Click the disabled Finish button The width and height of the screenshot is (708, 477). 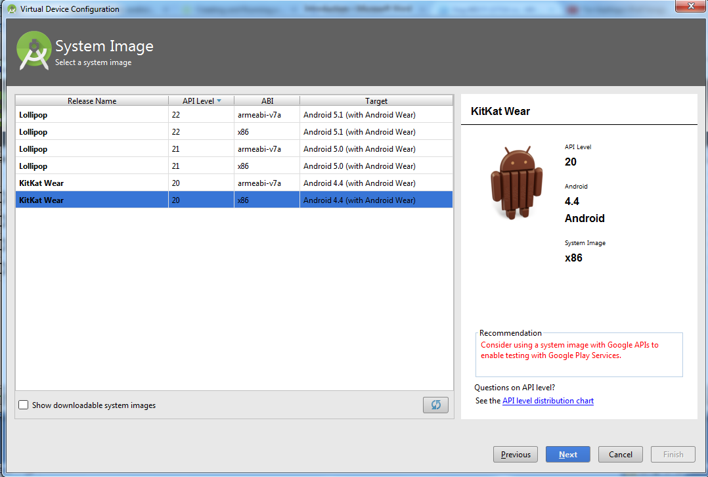click(673, 455)
